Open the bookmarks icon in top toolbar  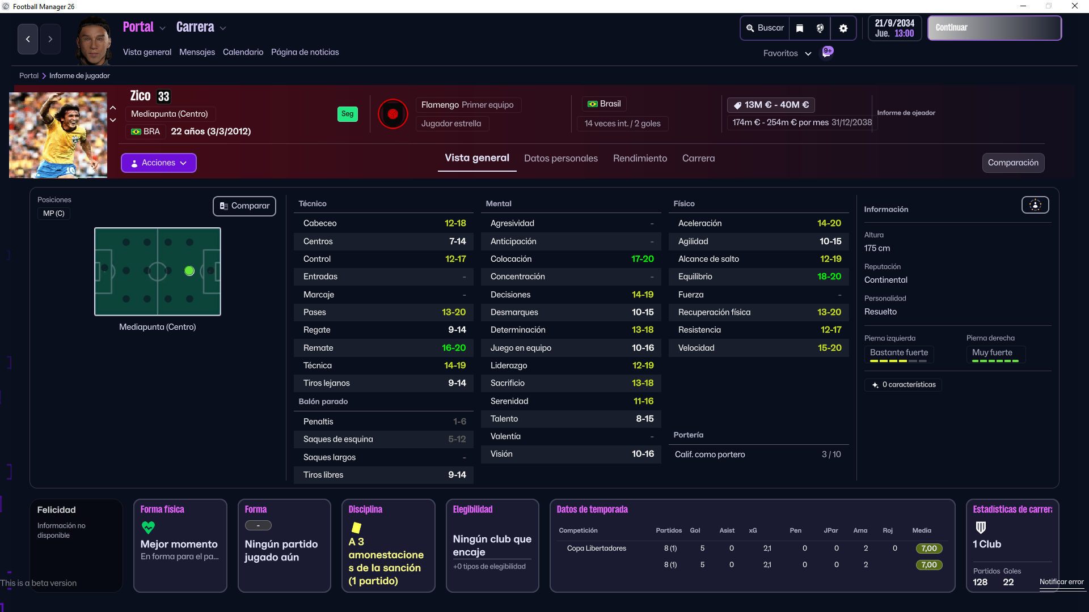pos(800,28)
